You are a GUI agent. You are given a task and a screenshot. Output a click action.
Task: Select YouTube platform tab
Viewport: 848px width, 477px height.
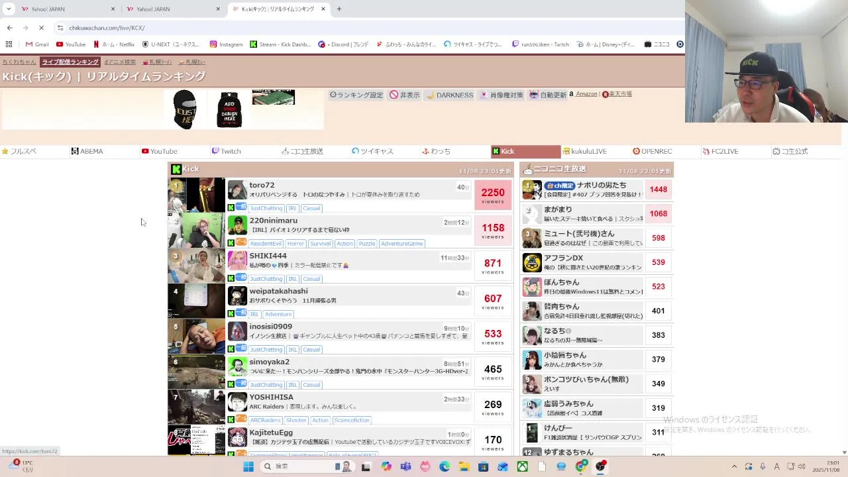pos(175,151)
